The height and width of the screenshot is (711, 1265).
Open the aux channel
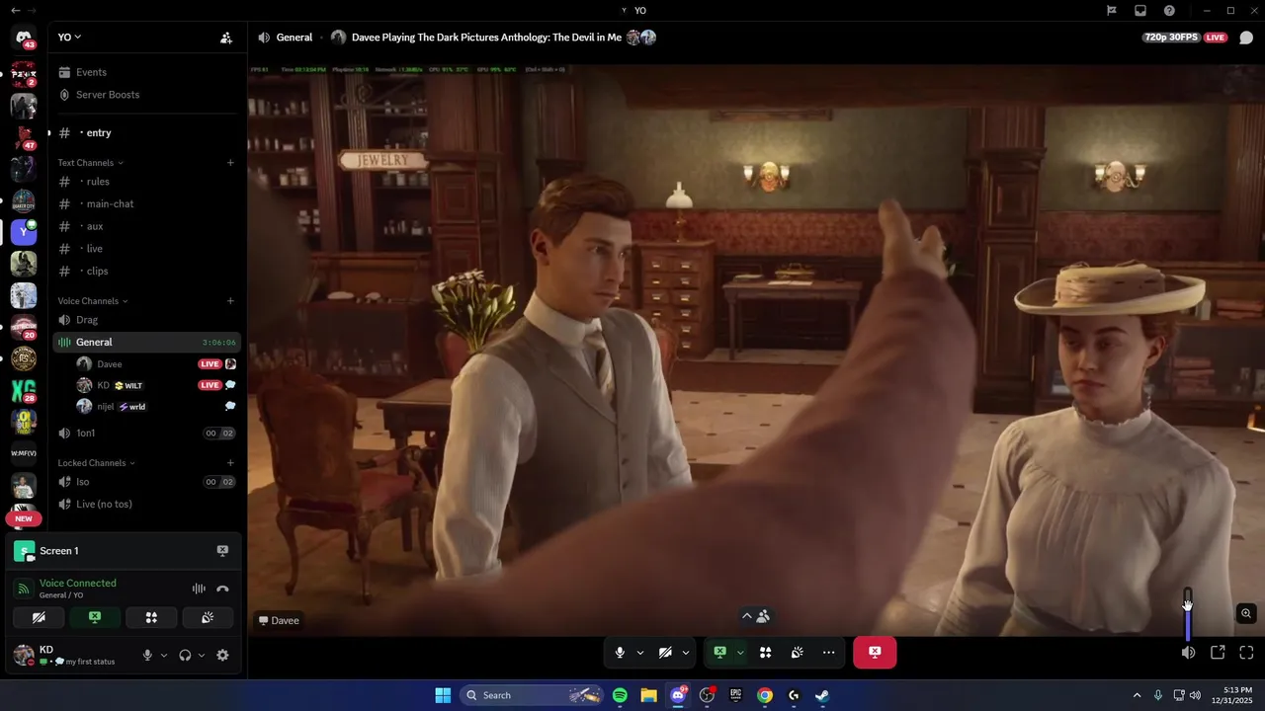146,226
